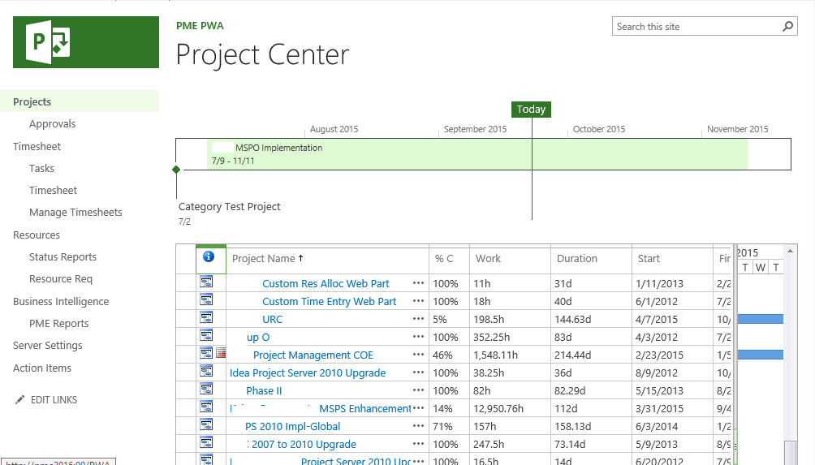Open PME Reports in the sidebar
This screenshot has height=465, width=815.
[x=58, y=323]
